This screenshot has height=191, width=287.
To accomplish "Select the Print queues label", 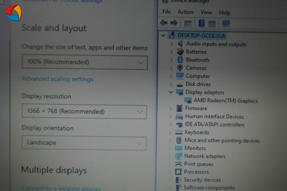I will (199, 164).
